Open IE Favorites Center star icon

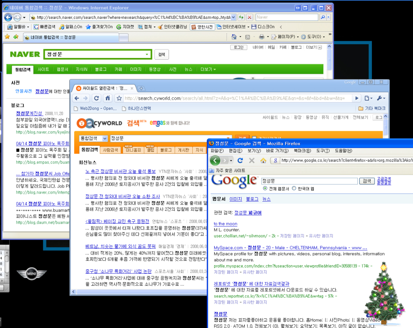pyautogui.click(x=7, y=37)
